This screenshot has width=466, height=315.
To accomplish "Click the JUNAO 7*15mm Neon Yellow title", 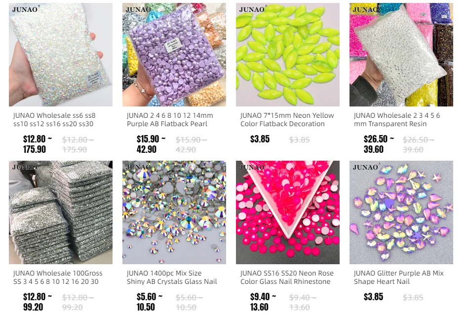I will coord(287,120).
